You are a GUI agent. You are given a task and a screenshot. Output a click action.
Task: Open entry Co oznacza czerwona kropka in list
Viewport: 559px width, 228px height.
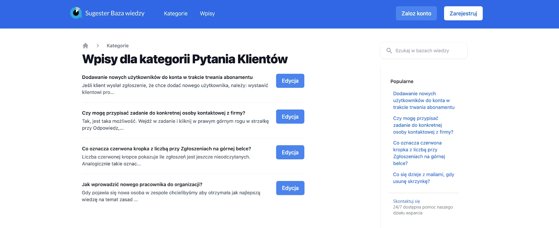[x=167, y=149]
